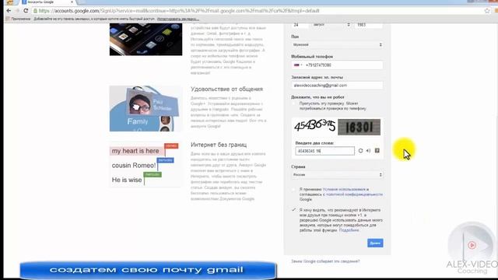Screen dimensions: 498x280
Task: Open Приложения in the bookmarks bar
Action: tap(18, 19)
